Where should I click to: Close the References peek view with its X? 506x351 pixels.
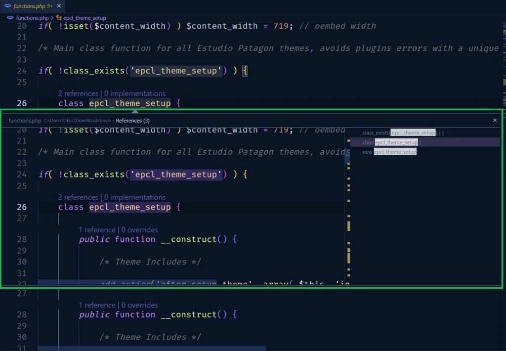tap(495, 120)
